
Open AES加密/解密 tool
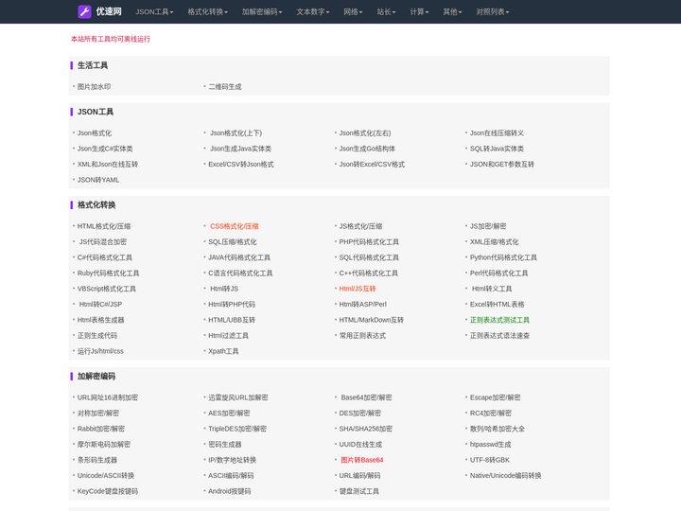click(x=229, y=414)
